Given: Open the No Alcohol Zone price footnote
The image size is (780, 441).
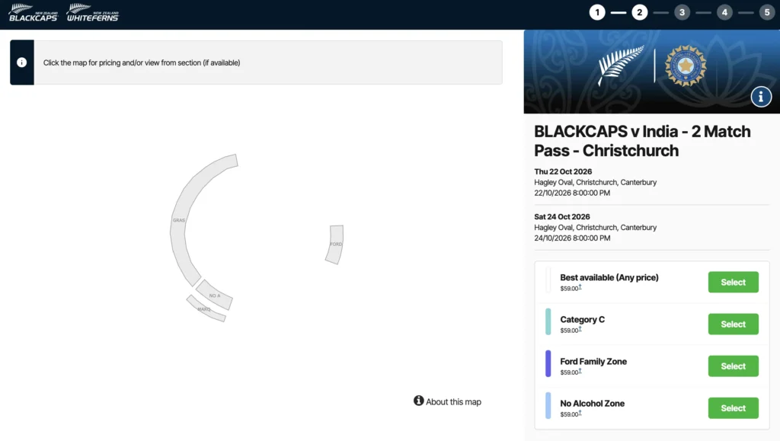Looking at the screenshot, I should pos(580,413).
